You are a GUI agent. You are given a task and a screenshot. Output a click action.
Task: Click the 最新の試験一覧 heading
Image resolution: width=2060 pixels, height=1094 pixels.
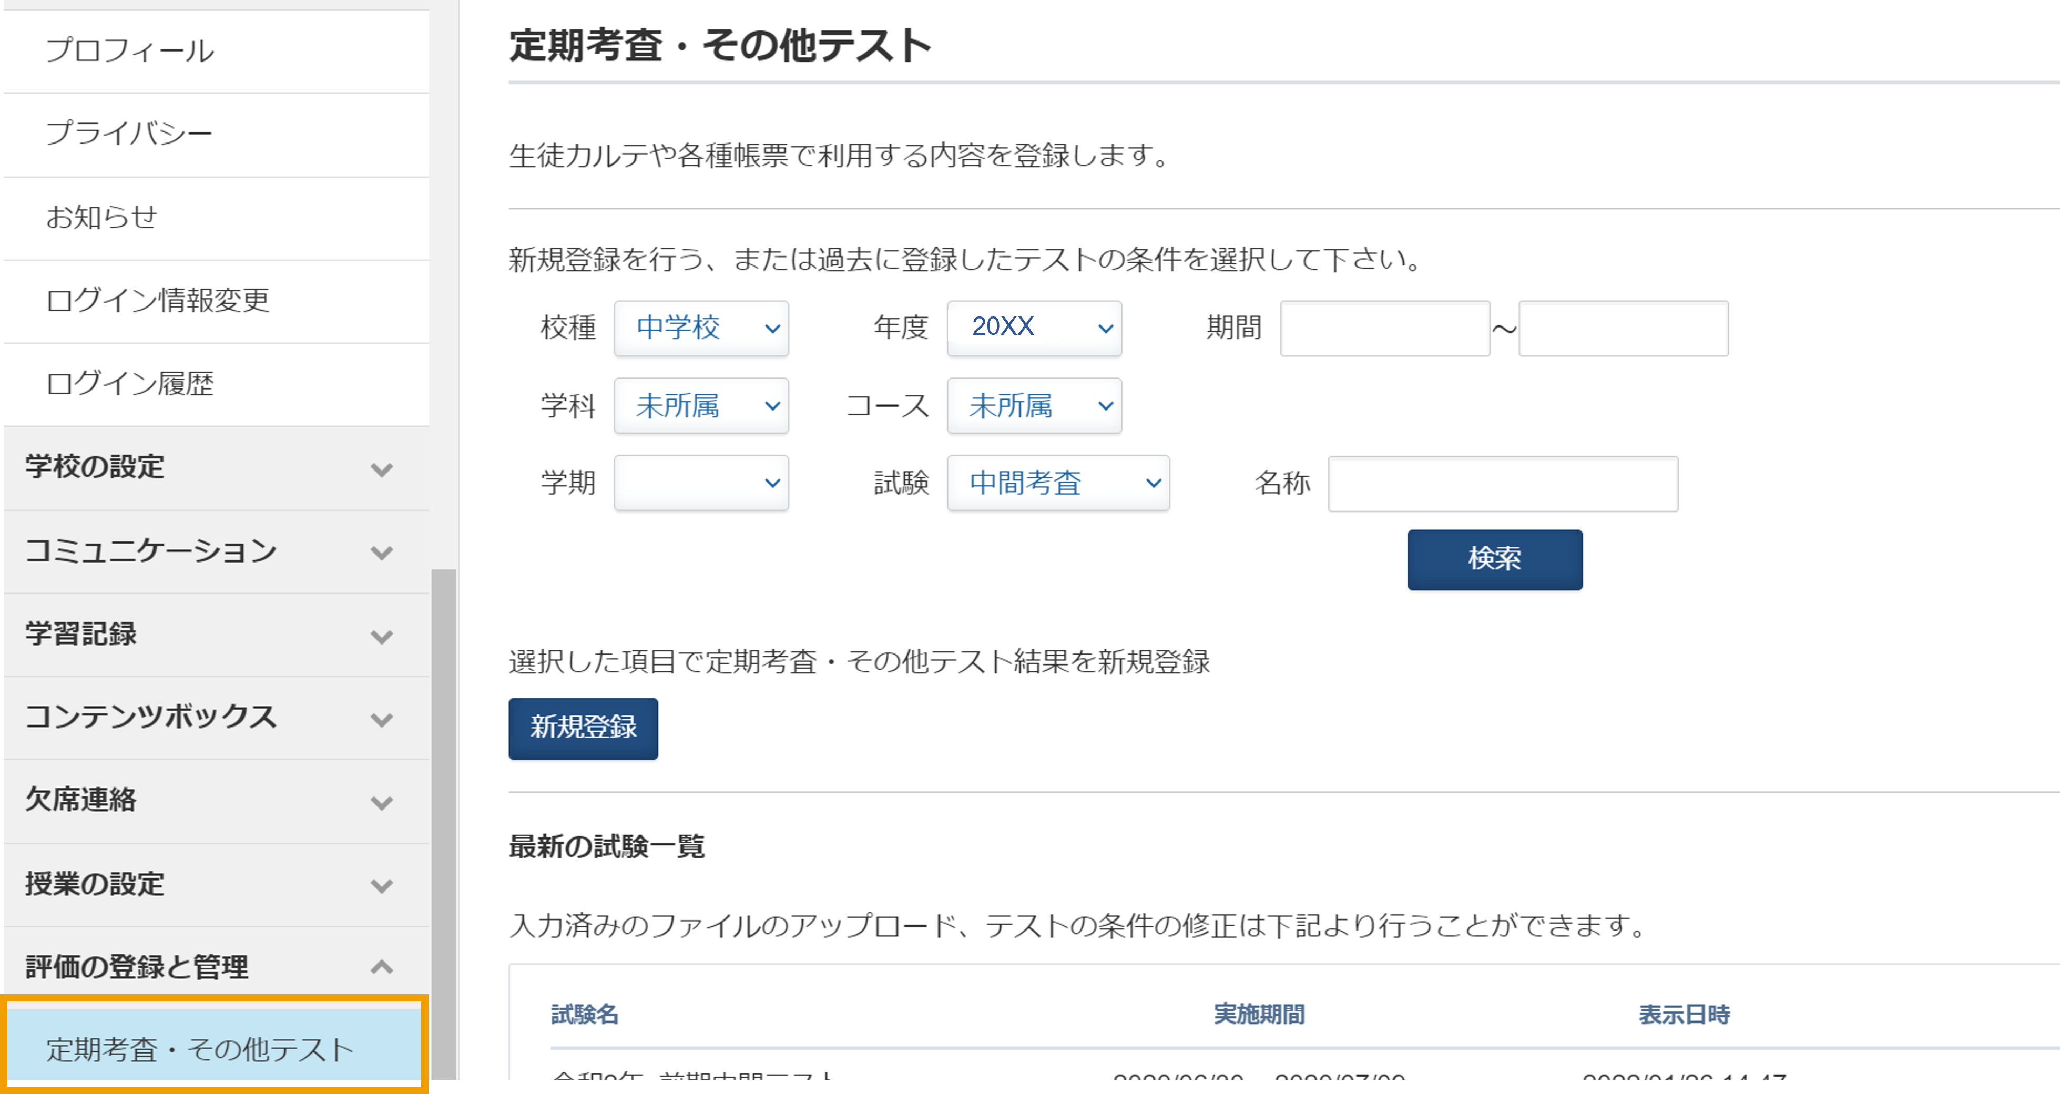click(x=606, y=846)
